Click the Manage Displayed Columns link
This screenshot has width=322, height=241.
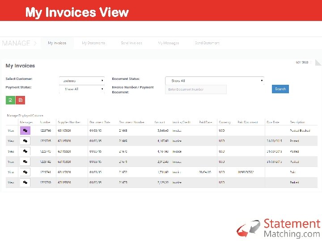pos(25,116)
